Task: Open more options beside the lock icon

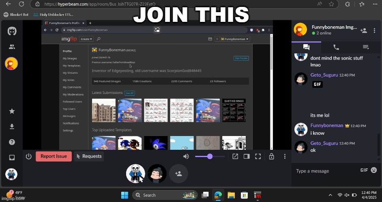Action: 285,156
